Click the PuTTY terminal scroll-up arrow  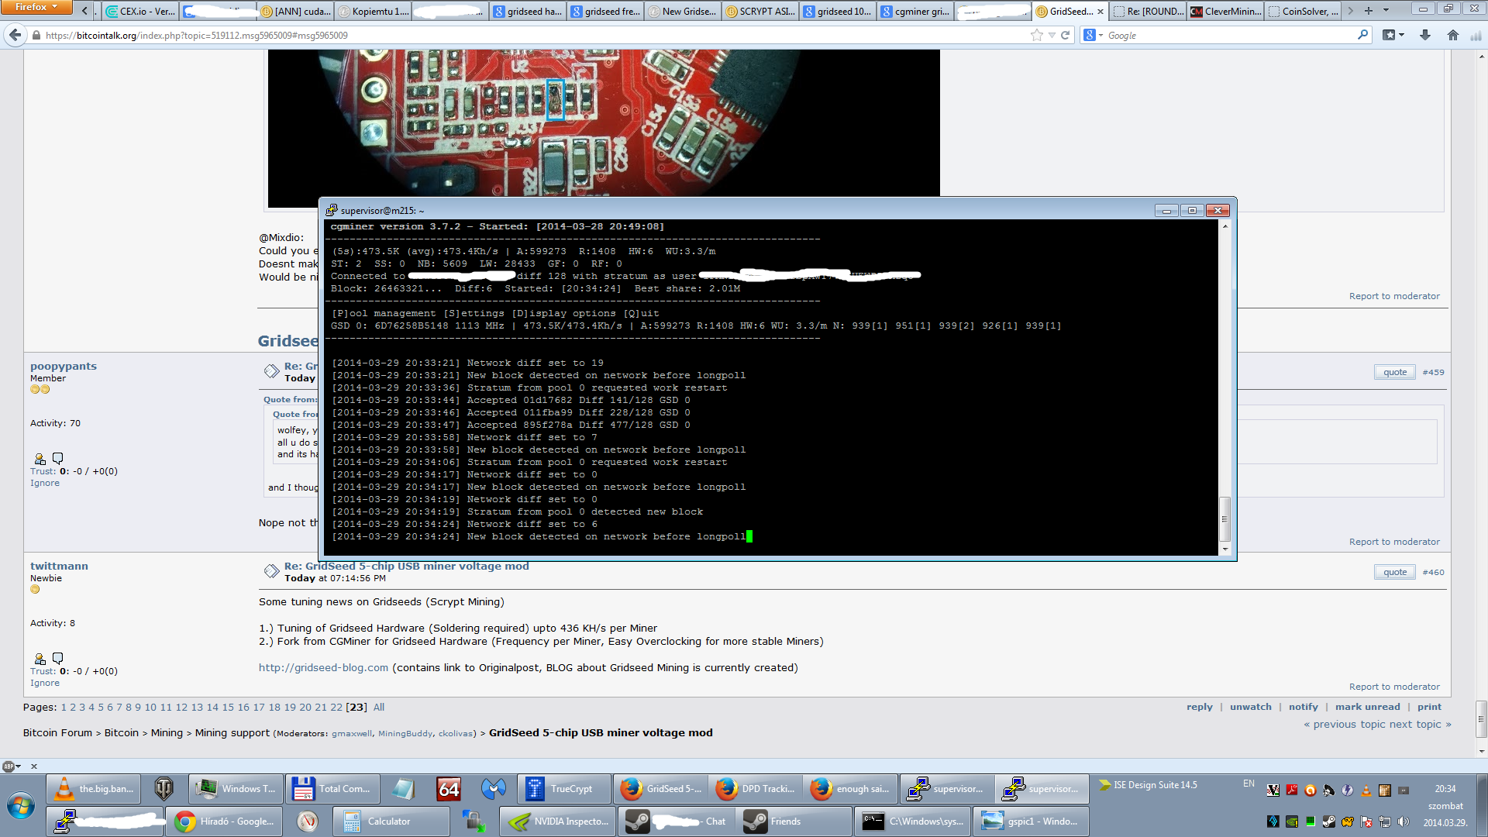1225,226
